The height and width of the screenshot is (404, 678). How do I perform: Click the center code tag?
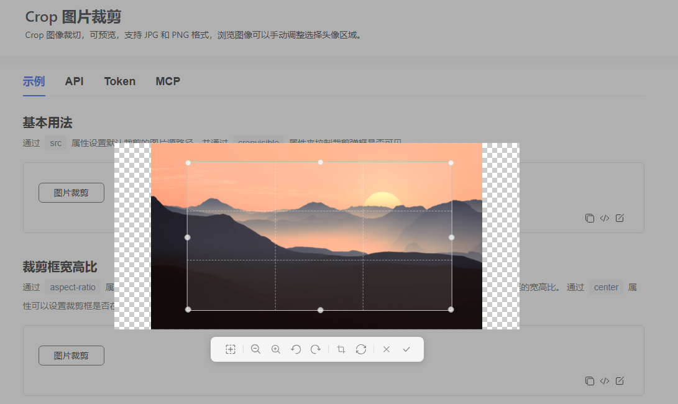click(x=606, y=287)
